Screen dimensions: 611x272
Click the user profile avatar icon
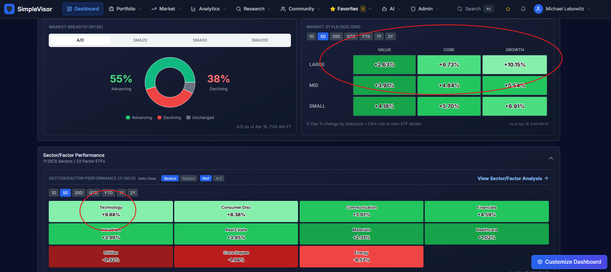click(x=538, y=9)
